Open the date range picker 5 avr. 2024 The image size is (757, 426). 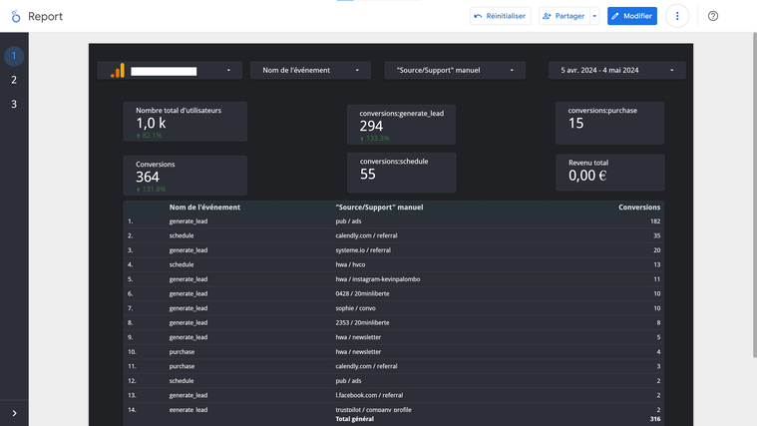616,71
